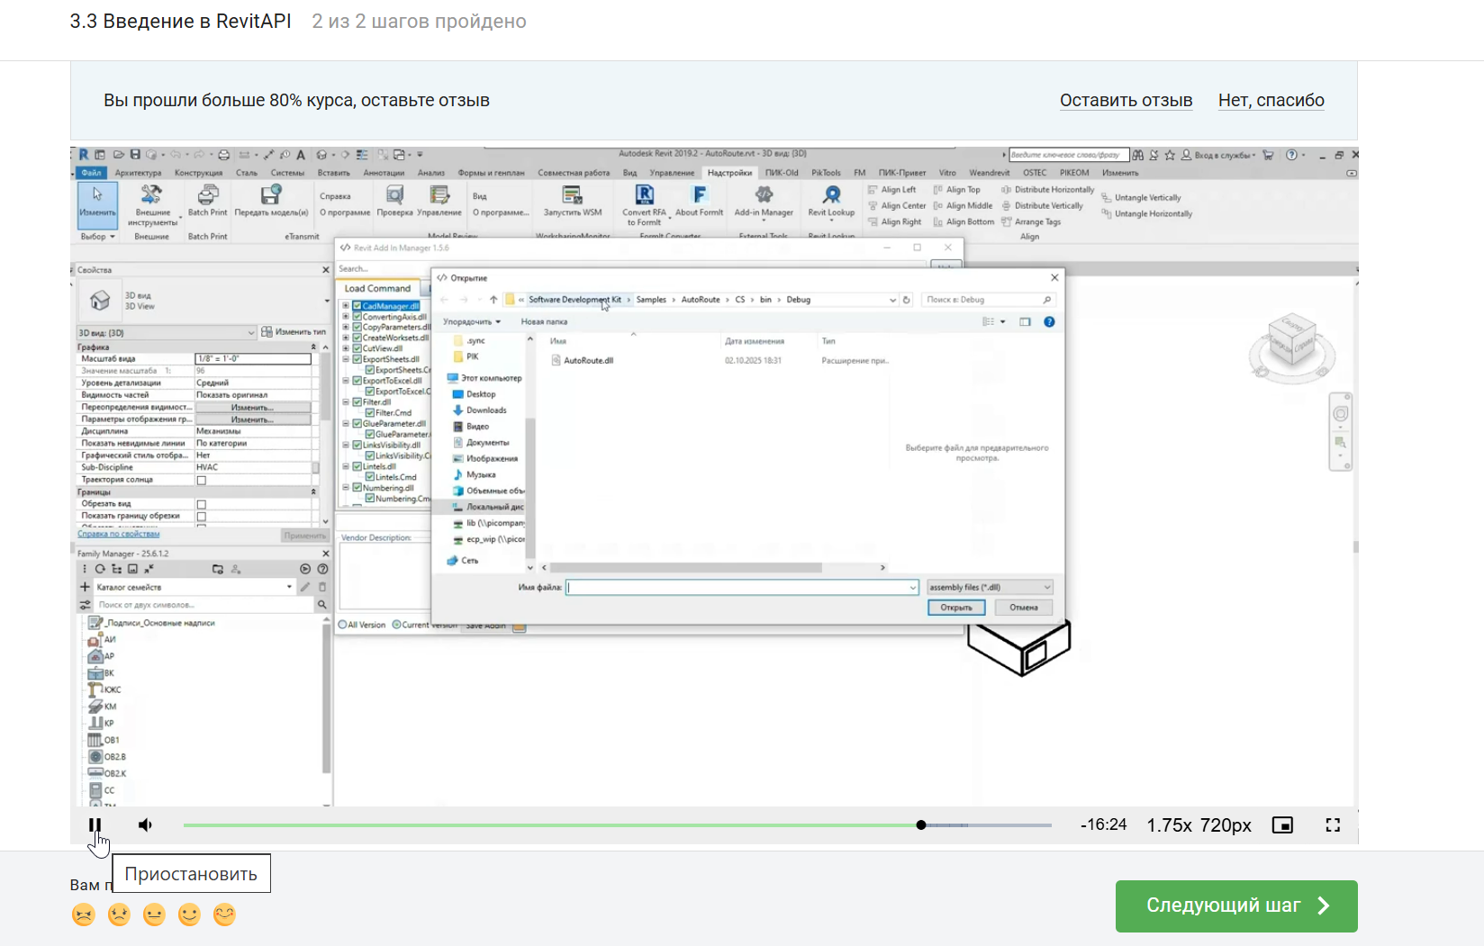
Task: Open the assembly files (*.dll) filter dropdown
Action: (x=990, y=587)
